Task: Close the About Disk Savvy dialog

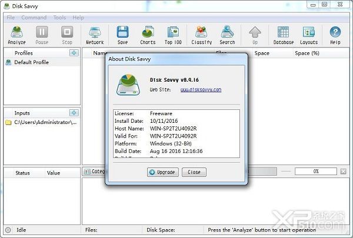Action: point(194,172)
